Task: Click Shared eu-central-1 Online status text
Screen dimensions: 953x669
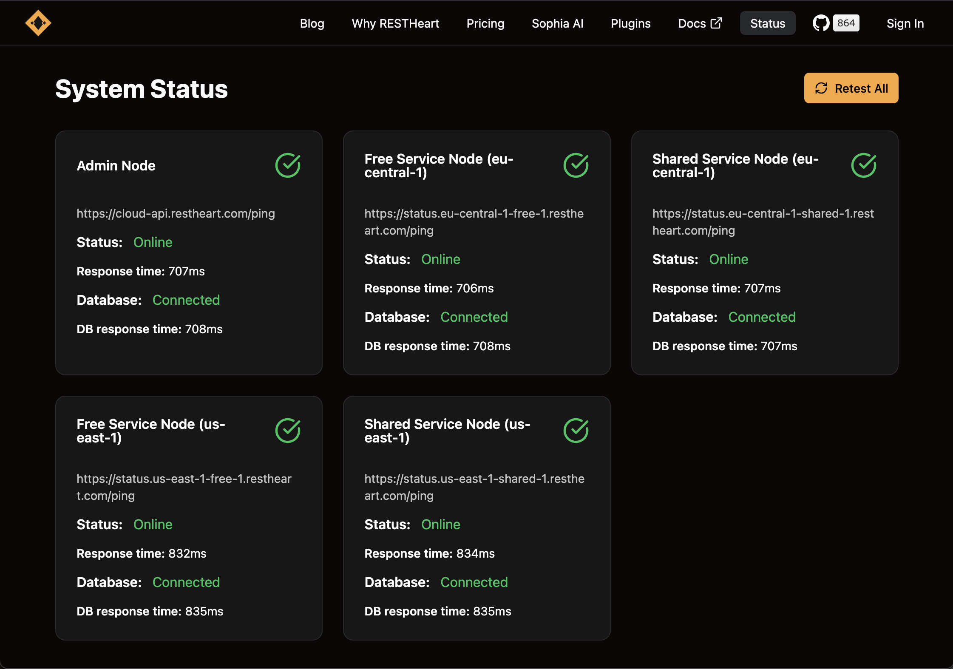Action: [729, 259]
